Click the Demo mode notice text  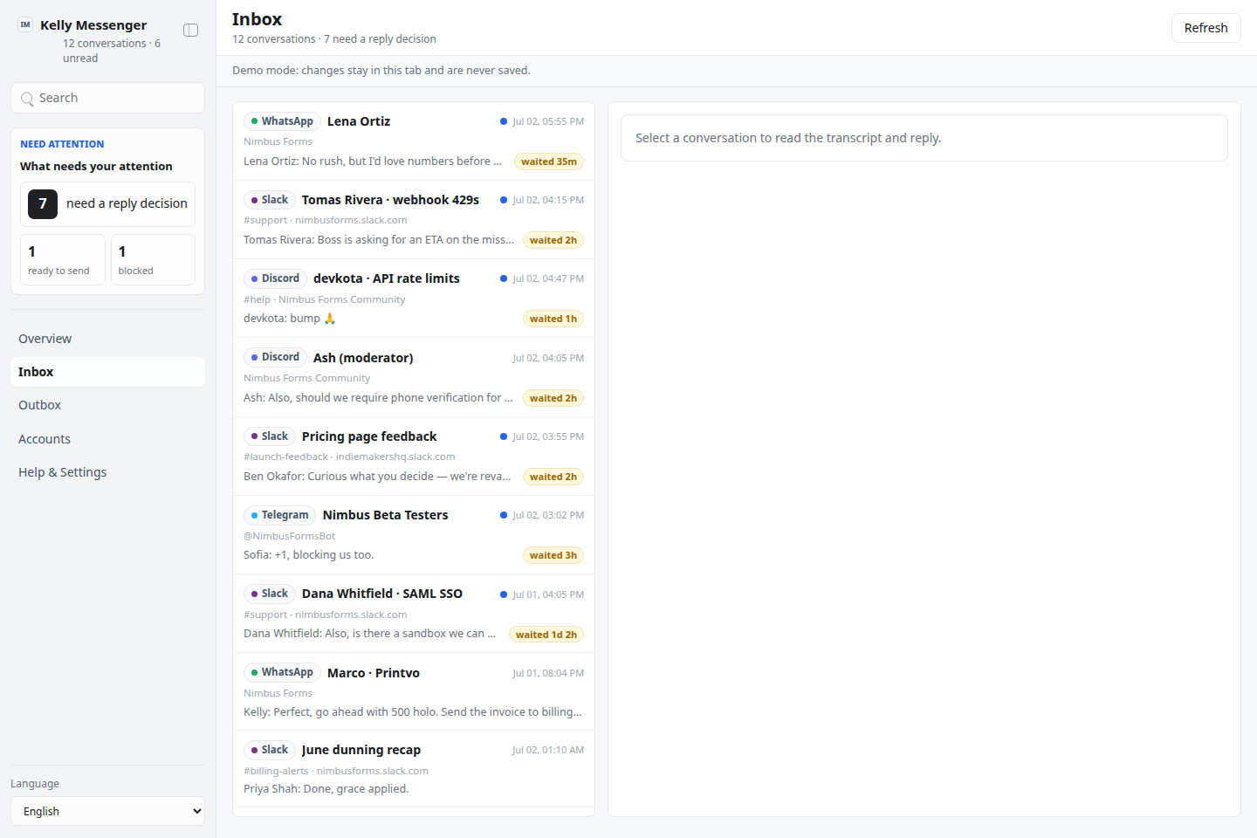tap(381, 71)
